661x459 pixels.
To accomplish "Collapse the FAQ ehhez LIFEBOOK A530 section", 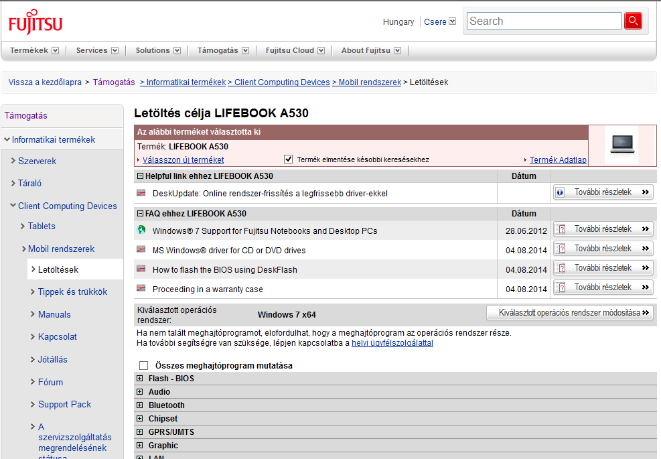I will click(141, 214).
